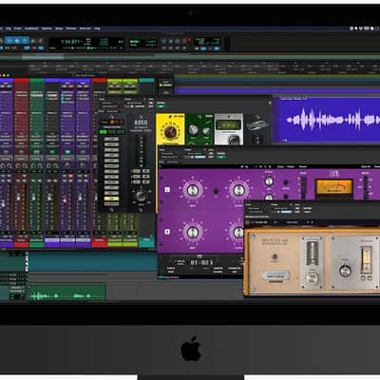Open the AudioSuite menu
Viewport: 380px width, 380px height.
31,28
